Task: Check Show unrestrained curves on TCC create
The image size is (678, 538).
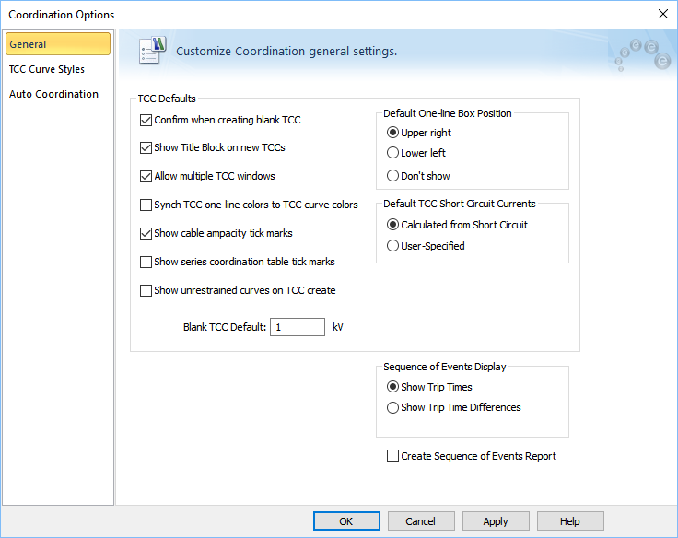Action: [x=146, y=290]
